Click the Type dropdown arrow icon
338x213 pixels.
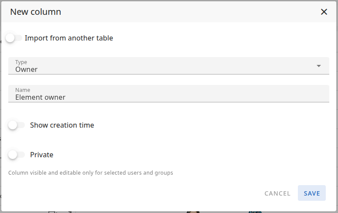319,66
